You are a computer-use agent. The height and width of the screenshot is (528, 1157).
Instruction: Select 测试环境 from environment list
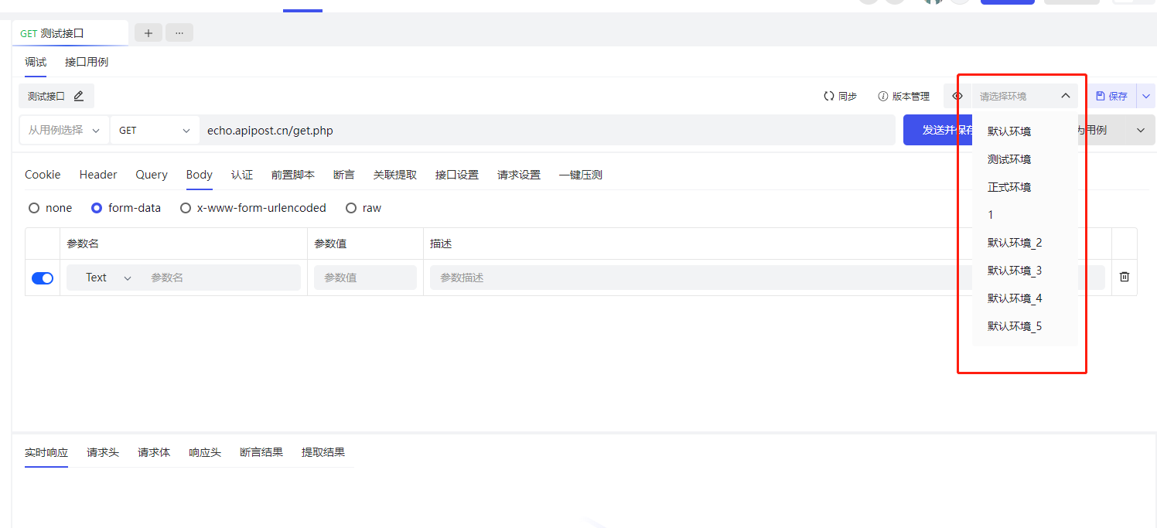(1009, 159)
